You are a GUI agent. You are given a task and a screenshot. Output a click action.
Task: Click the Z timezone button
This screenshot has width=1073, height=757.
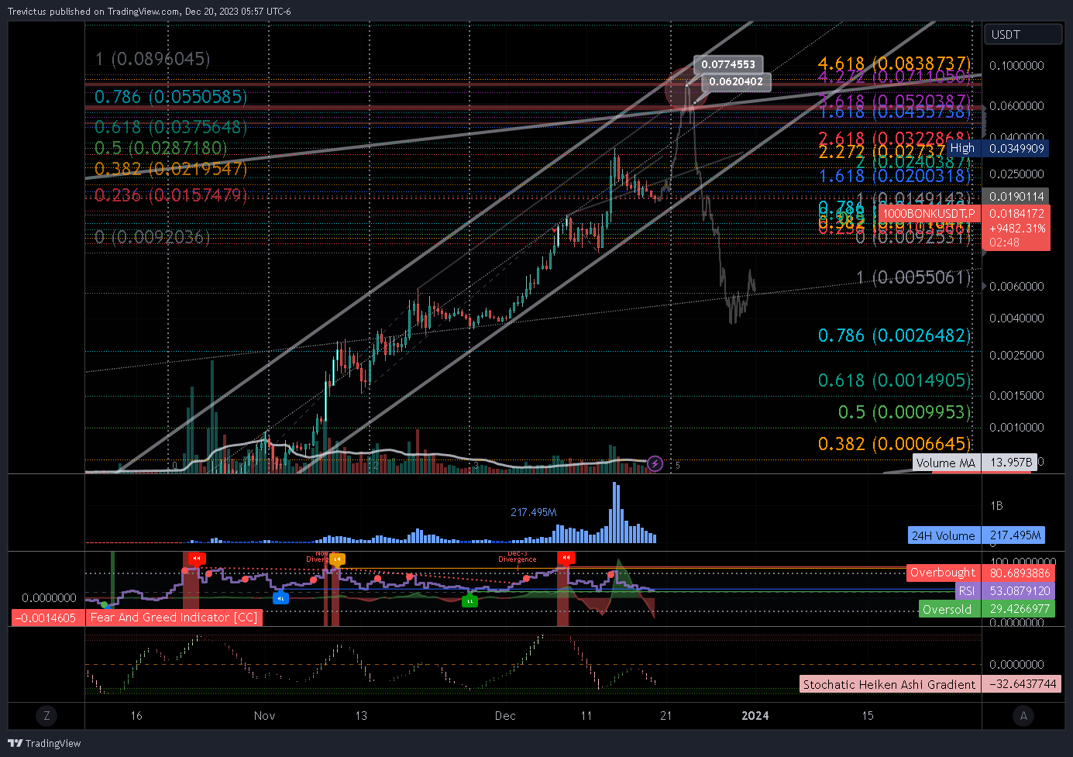(47, 715)
